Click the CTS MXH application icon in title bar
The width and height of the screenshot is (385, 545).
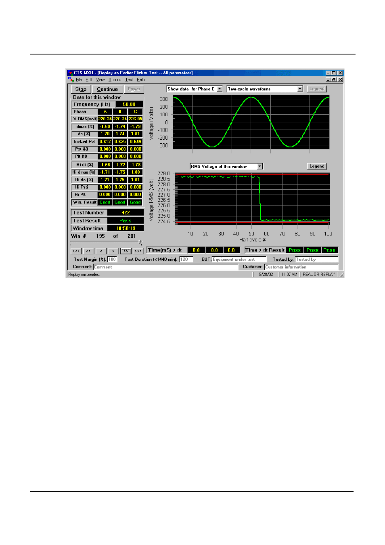click(70, 73)
